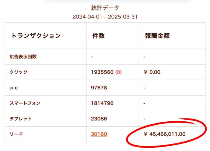
Task: Click the click count 1935560
Action: [x=102, y=72]
